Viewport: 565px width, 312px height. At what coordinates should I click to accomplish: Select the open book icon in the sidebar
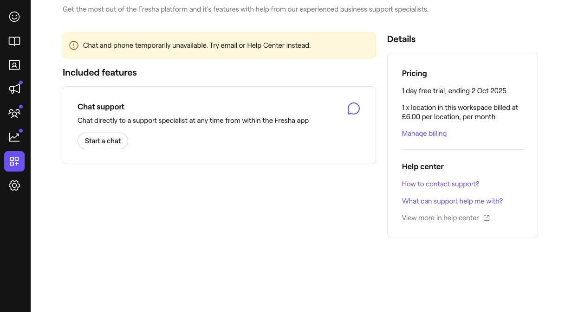pyautogui.click(x=14, y=41)
